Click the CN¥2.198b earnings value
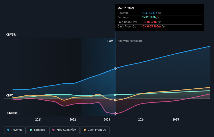 [x=149, y=17]
